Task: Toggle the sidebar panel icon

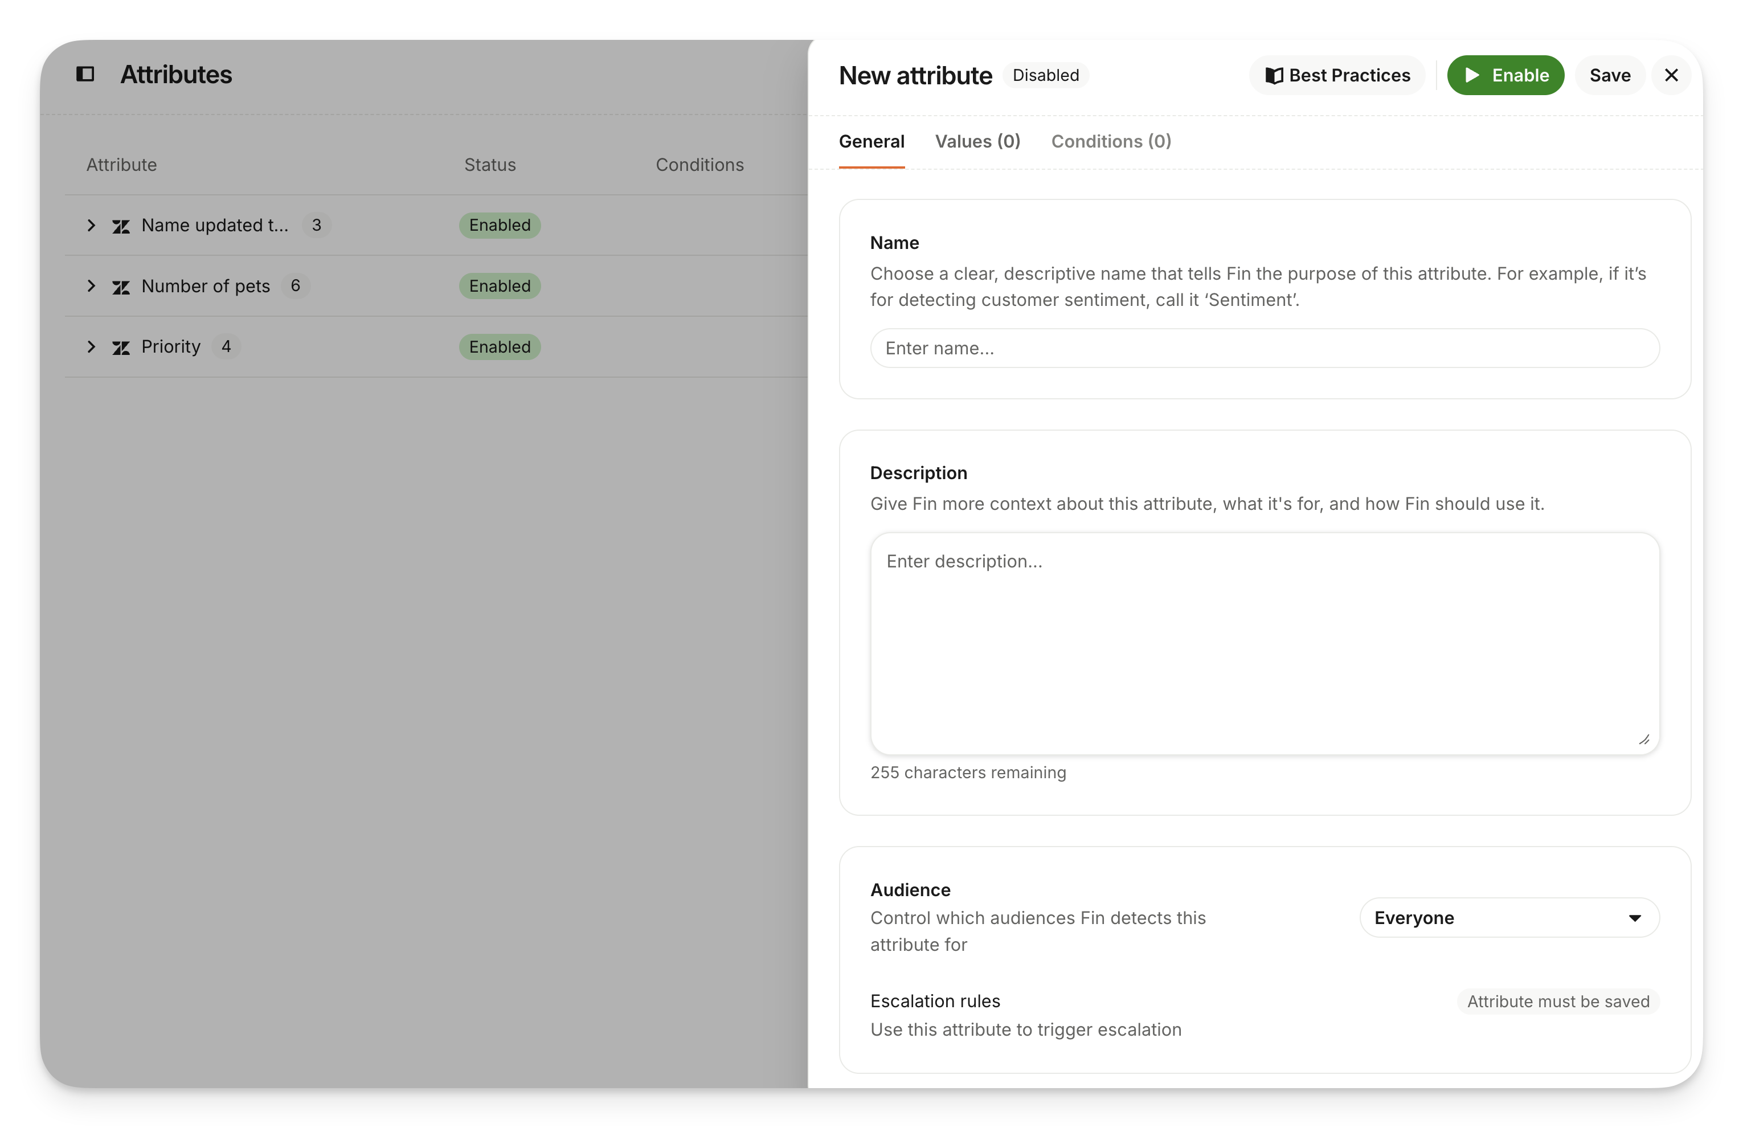Action: [x=85, y=74]
